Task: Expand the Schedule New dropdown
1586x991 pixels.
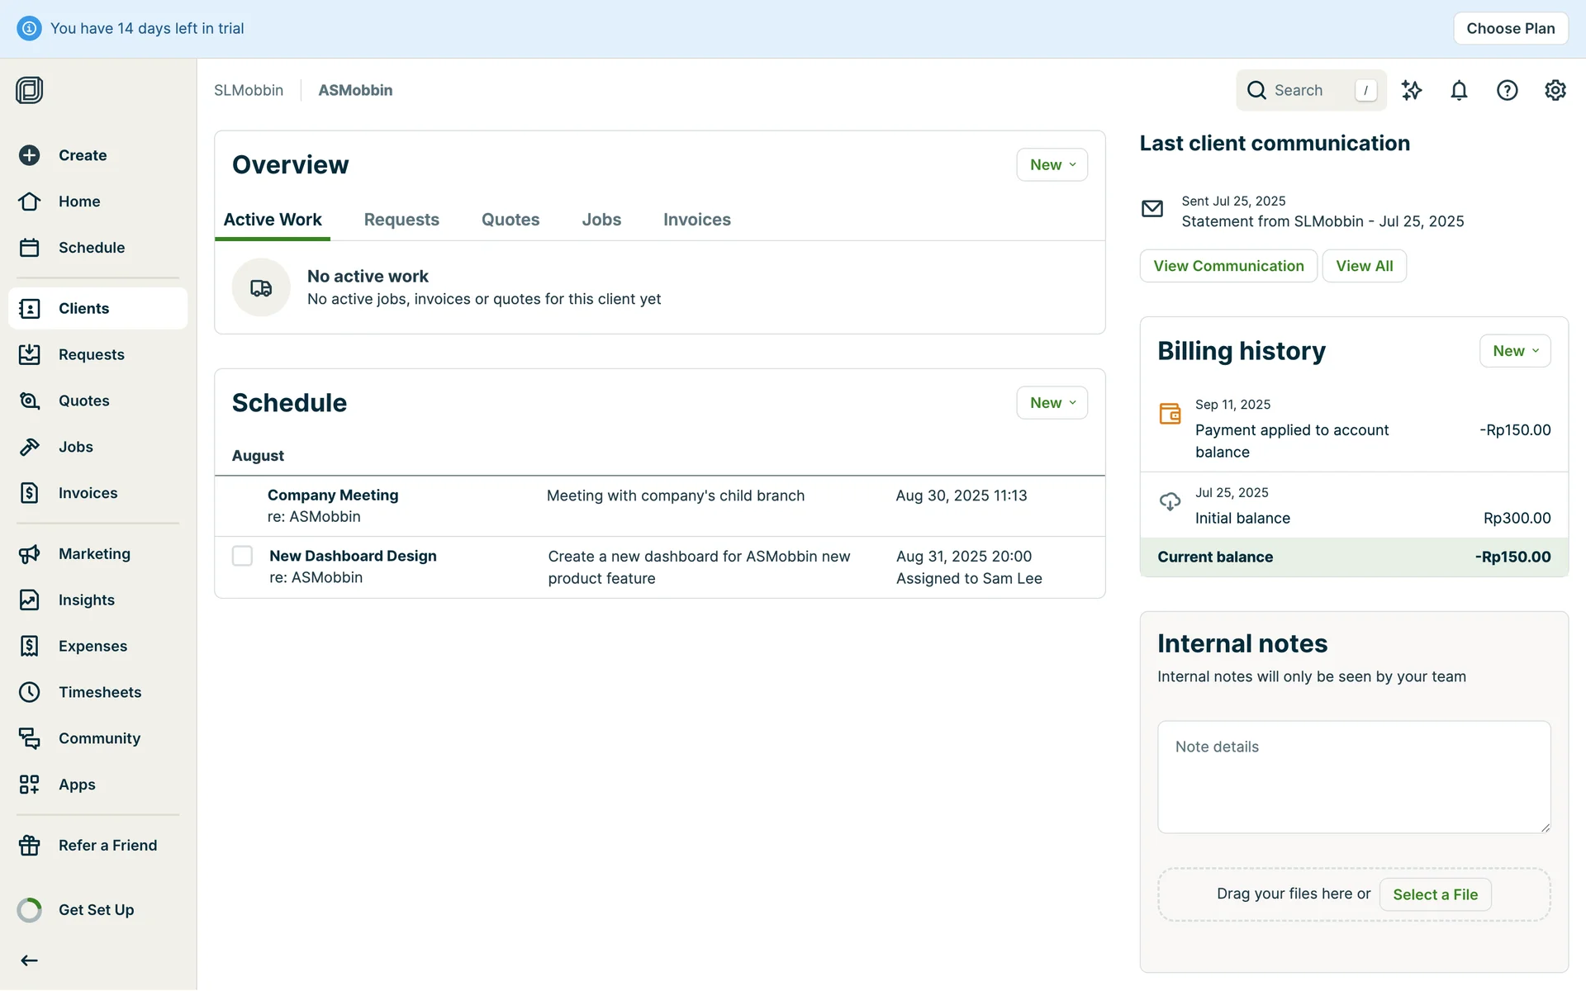Action: [x=1052, y=403]
